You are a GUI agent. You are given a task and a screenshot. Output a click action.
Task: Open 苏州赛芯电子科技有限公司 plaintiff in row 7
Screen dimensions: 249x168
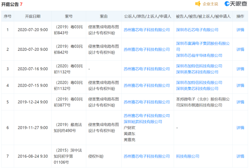[147, 156]
